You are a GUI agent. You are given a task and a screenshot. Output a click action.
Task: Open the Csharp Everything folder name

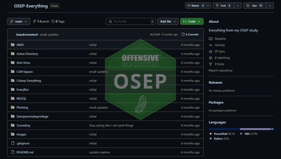point(29,81)
